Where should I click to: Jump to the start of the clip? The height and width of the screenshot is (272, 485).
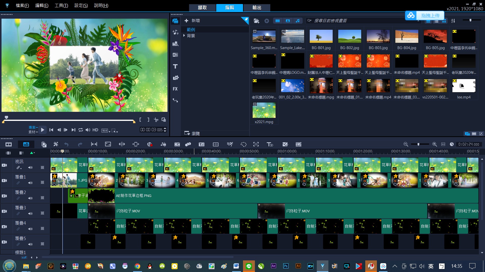coord(51,130)
